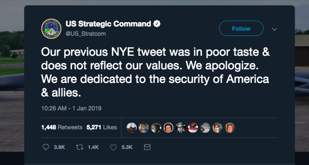Click the 5.3K like count

point(127,147)
